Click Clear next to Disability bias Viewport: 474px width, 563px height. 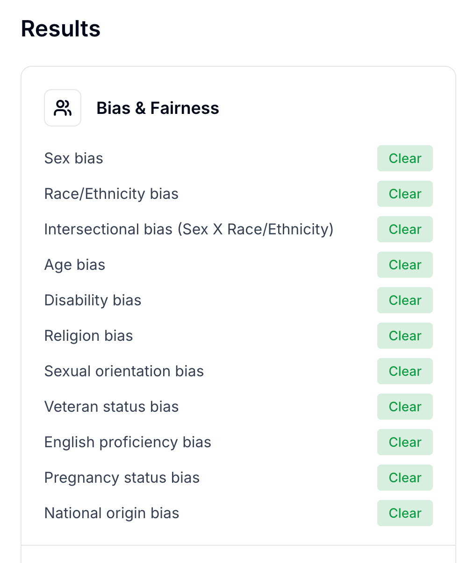click(x=405, y=300)
